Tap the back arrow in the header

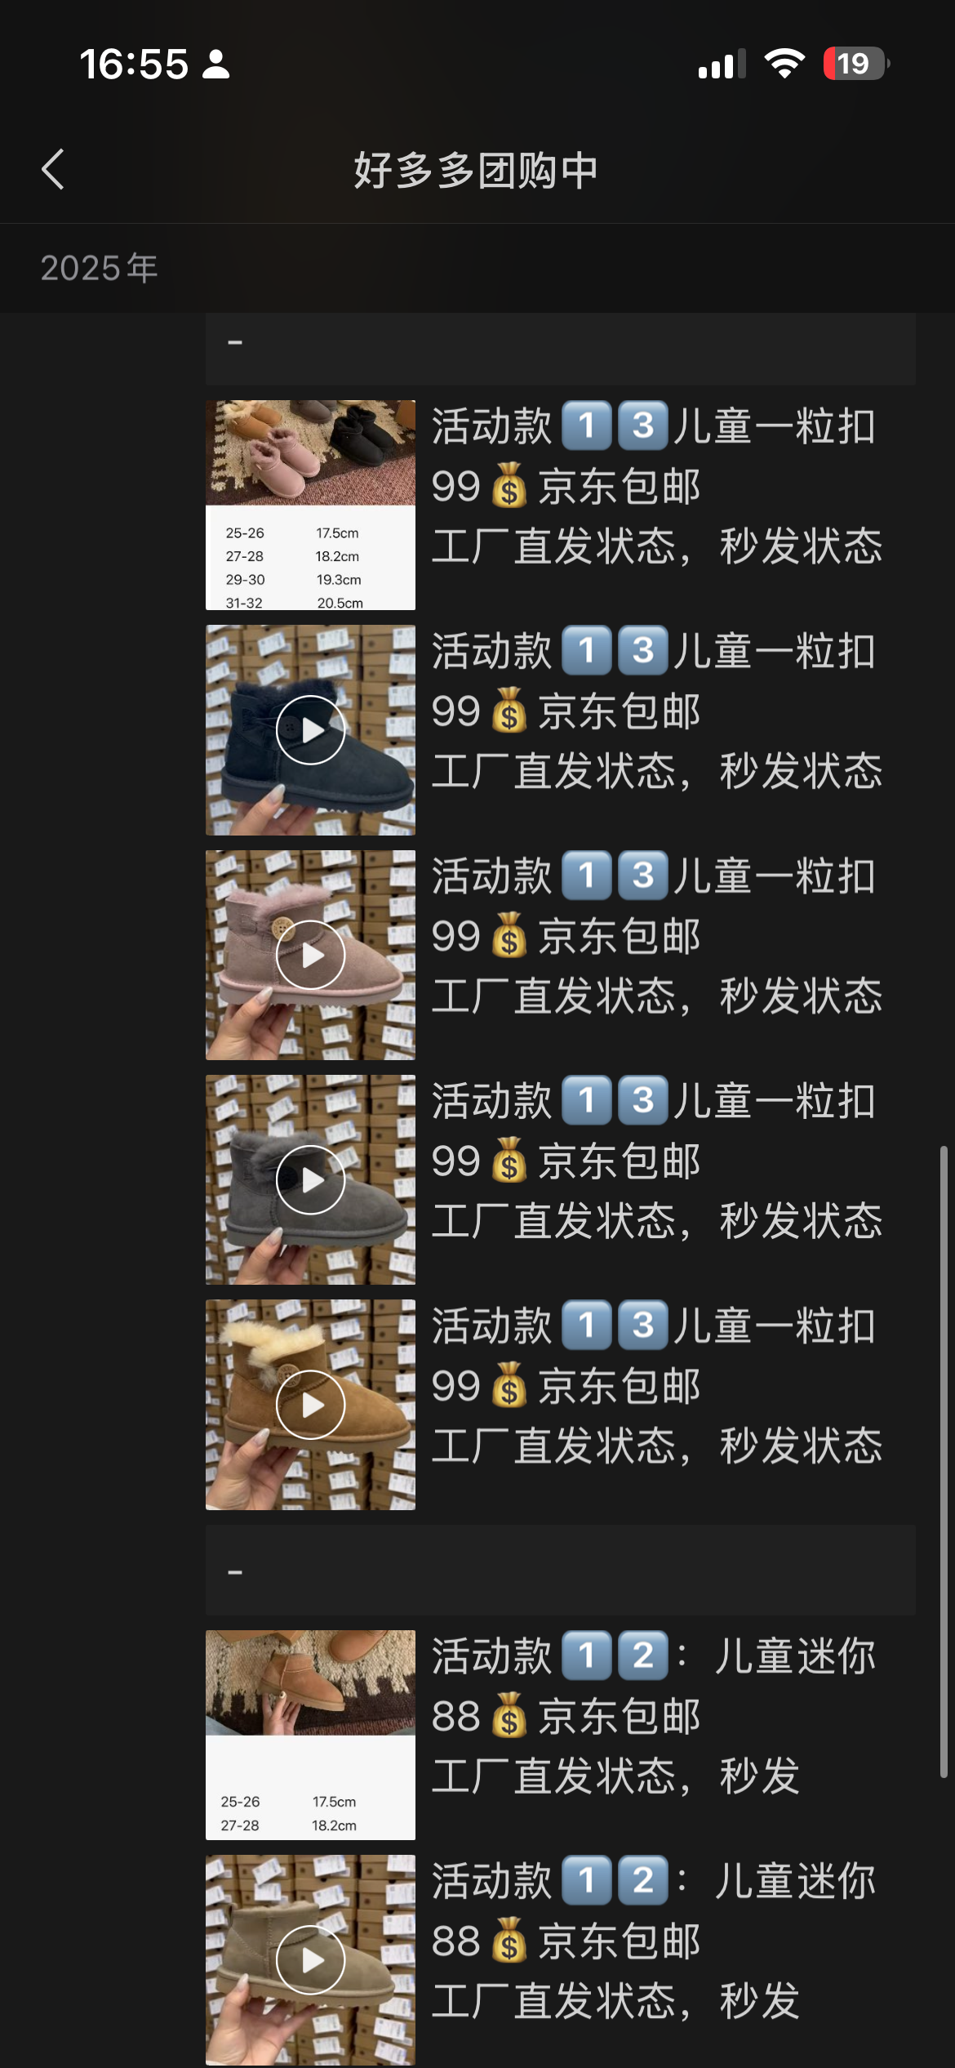pyautogui.click(x=53, y=170)
